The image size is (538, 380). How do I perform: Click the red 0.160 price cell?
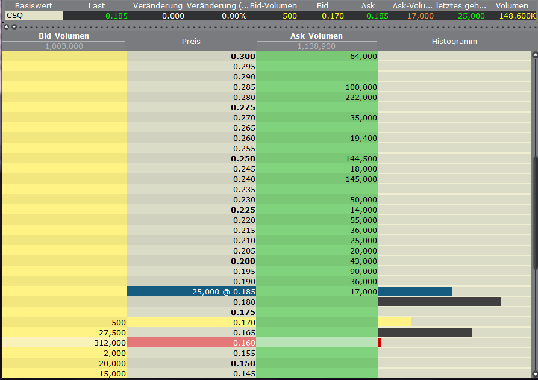[191, 343]
